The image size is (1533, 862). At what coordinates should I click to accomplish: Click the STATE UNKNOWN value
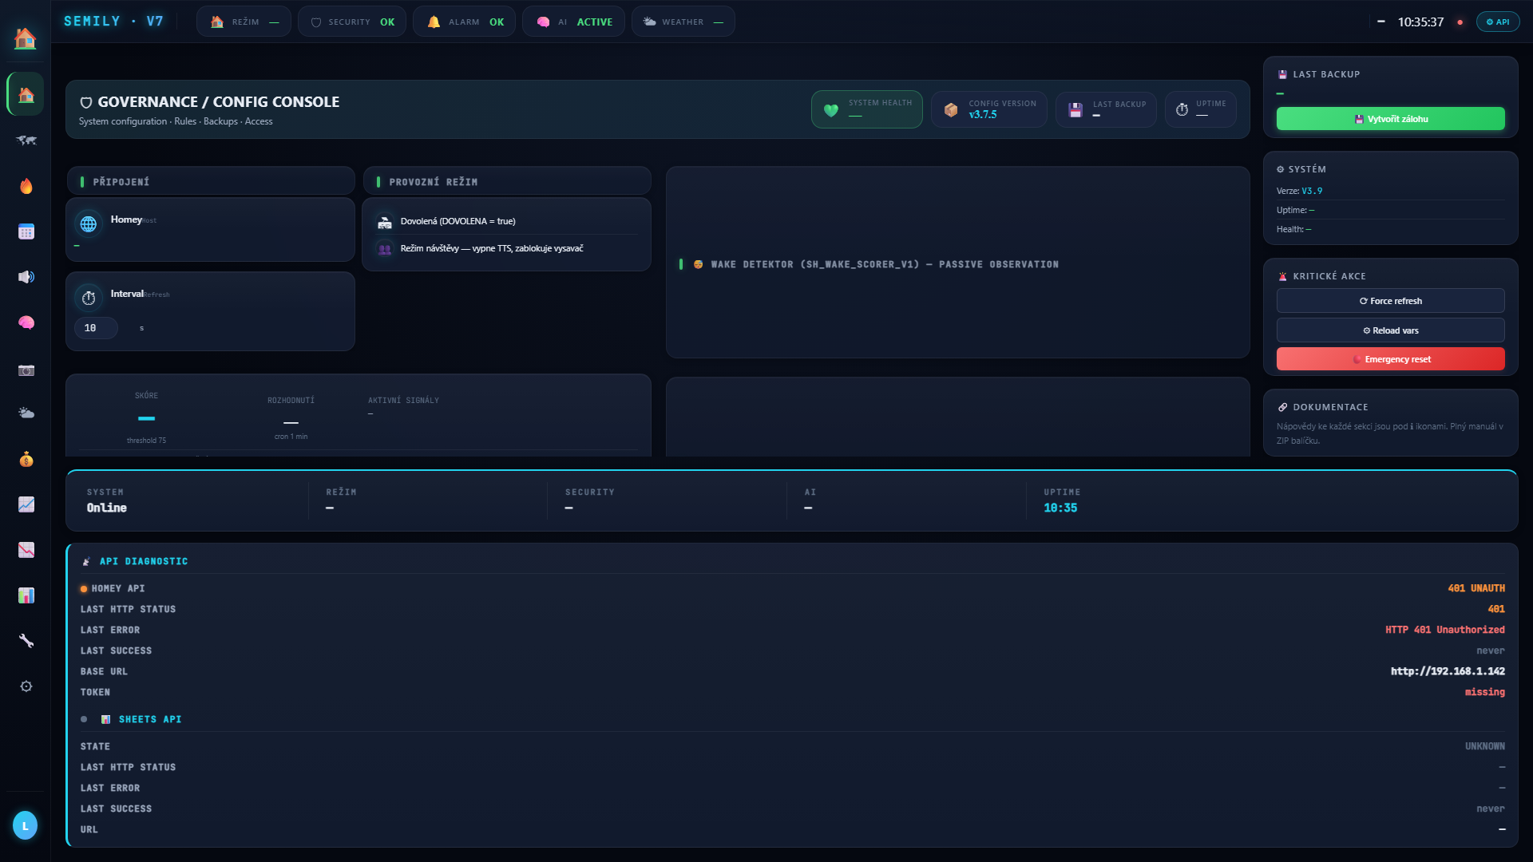(1484, 746)
